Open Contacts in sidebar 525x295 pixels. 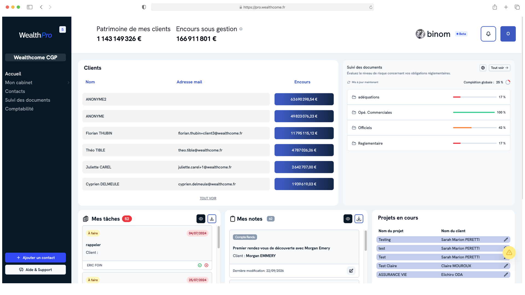pos(15,91)
